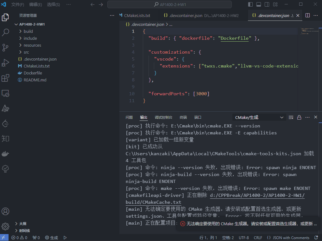This screenshot has height=241, width=322.
Task: Open the 文件(F) menu
Action: pyautogui.click(x=17, y=4)
